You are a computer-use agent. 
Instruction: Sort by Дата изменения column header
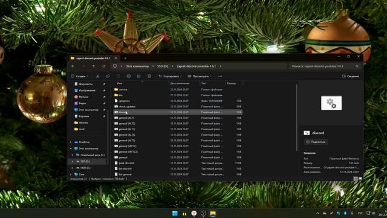pyautogui.click(x=180, y=84)
